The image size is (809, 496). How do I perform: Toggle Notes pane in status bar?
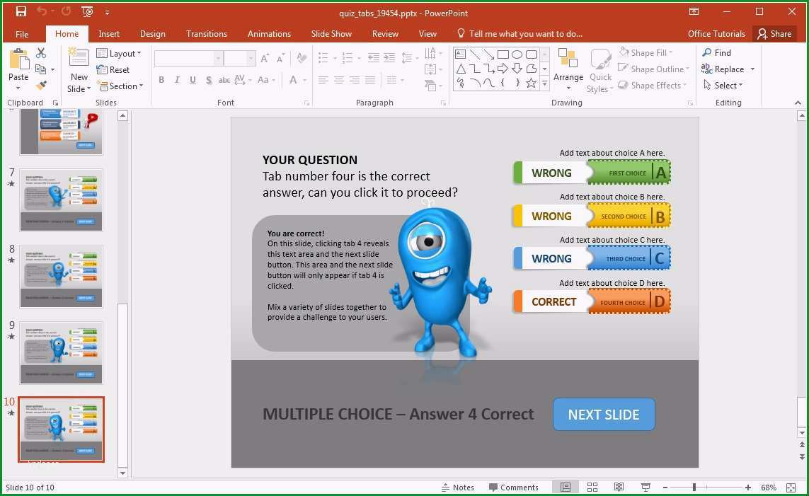tap(458, 488)
